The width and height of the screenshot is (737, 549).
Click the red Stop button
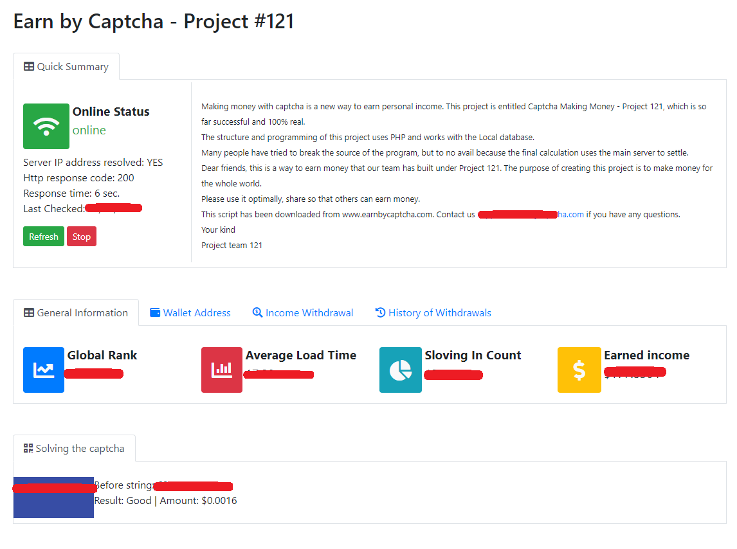[81, 236]
